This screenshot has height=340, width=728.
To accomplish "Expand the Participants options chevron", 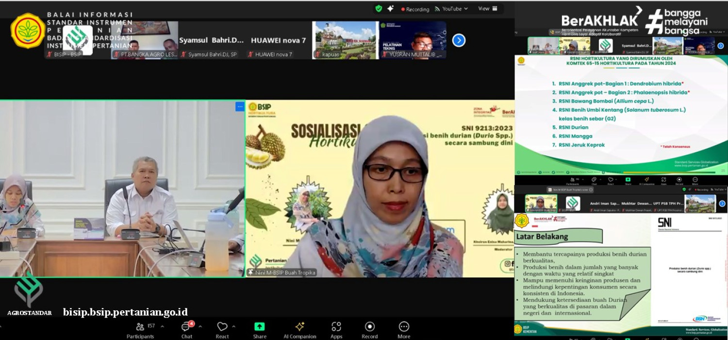I will (x=162, y=326).
